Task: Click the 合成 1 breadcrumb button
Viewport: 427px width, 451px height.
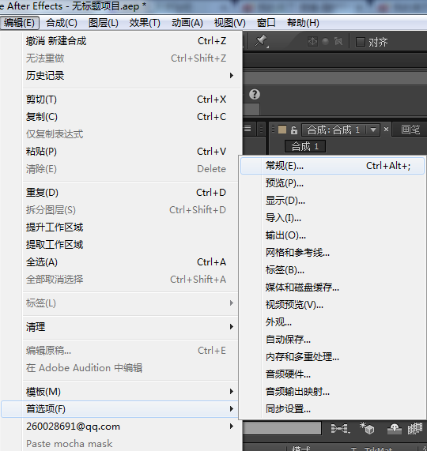Action: (305, 146)
